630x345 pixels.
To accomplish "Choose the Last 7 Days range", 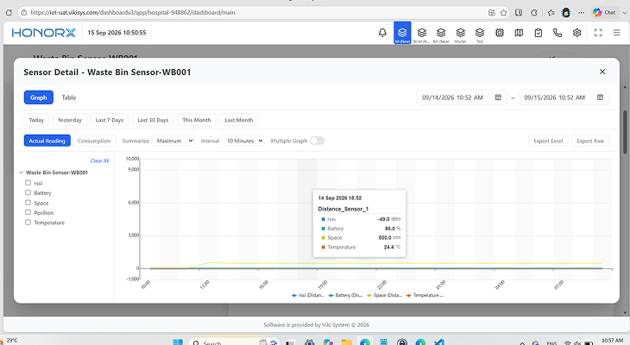I will tap(110, 120).
